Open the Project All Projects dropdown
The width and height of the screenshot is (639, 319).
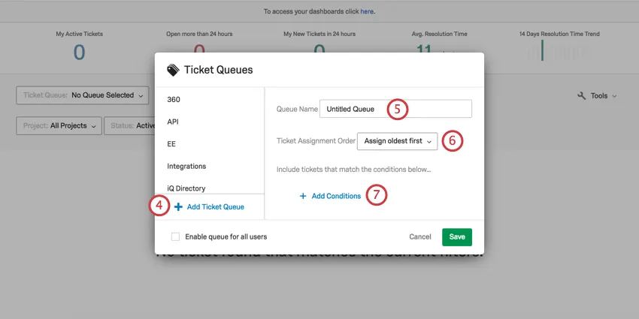click(60, 125)
